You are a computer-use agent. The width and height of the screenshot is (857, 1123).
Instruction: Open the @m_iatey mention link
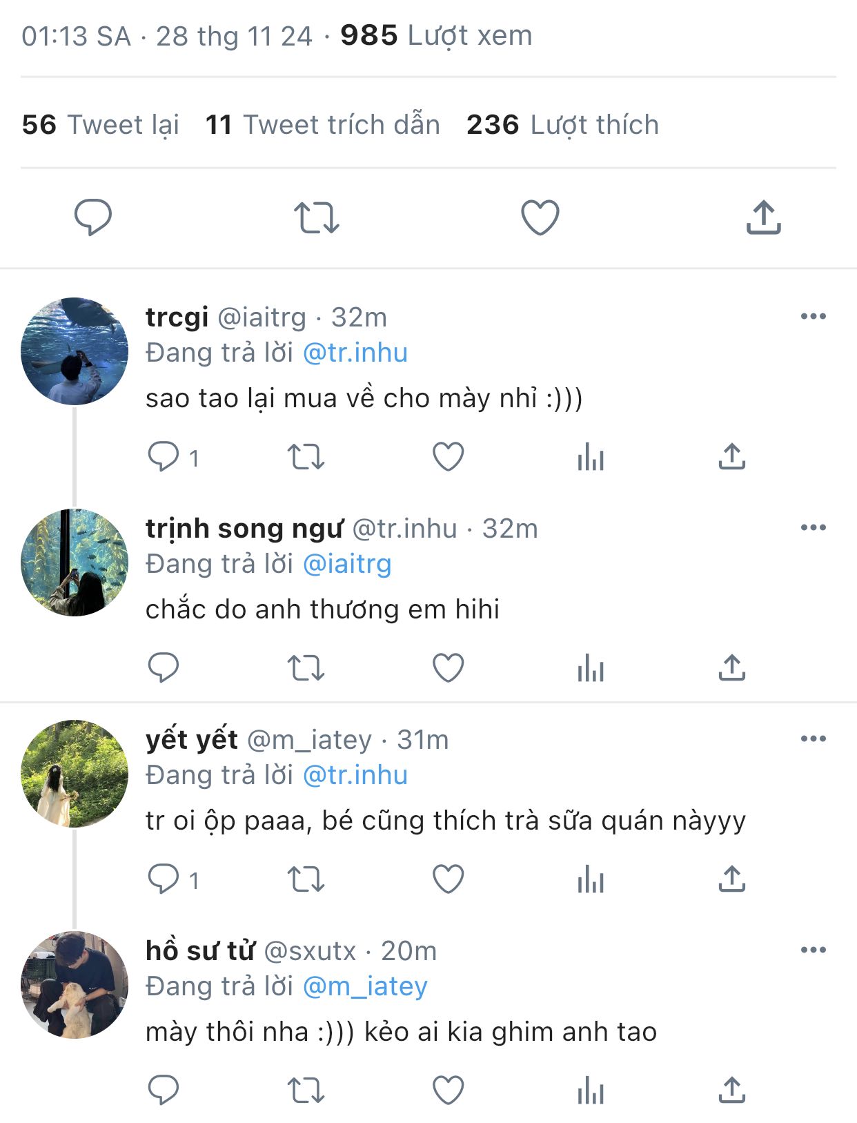365,986
